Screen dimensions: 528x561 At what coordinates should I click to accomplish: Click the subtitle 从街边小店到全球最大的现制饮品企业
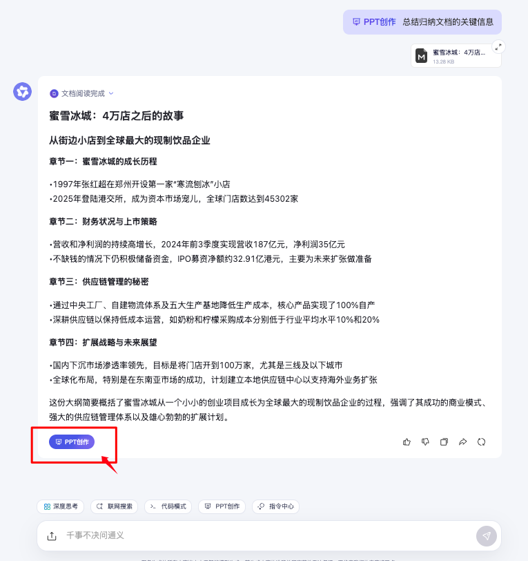(129, 140)
